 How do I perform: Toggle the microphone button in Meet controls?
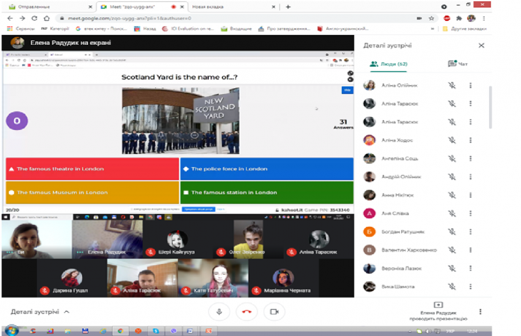click(x=219, y=312)
